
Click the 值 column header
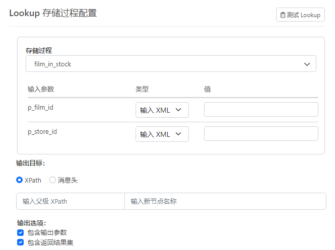click(207, 89)
